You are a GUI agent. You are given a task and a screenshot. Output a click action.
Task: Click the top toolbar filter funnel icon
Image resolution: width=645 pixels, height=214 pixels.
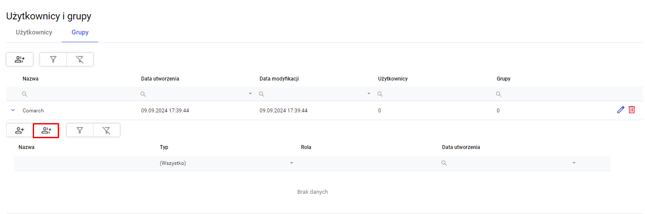click(53, 59)
